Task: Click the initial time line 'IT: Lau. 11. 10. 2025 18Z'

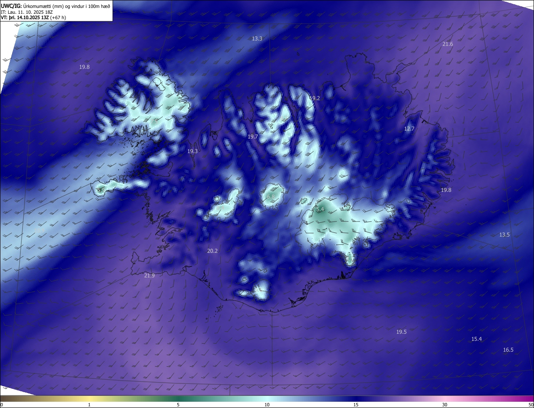Action: (27, 12)
